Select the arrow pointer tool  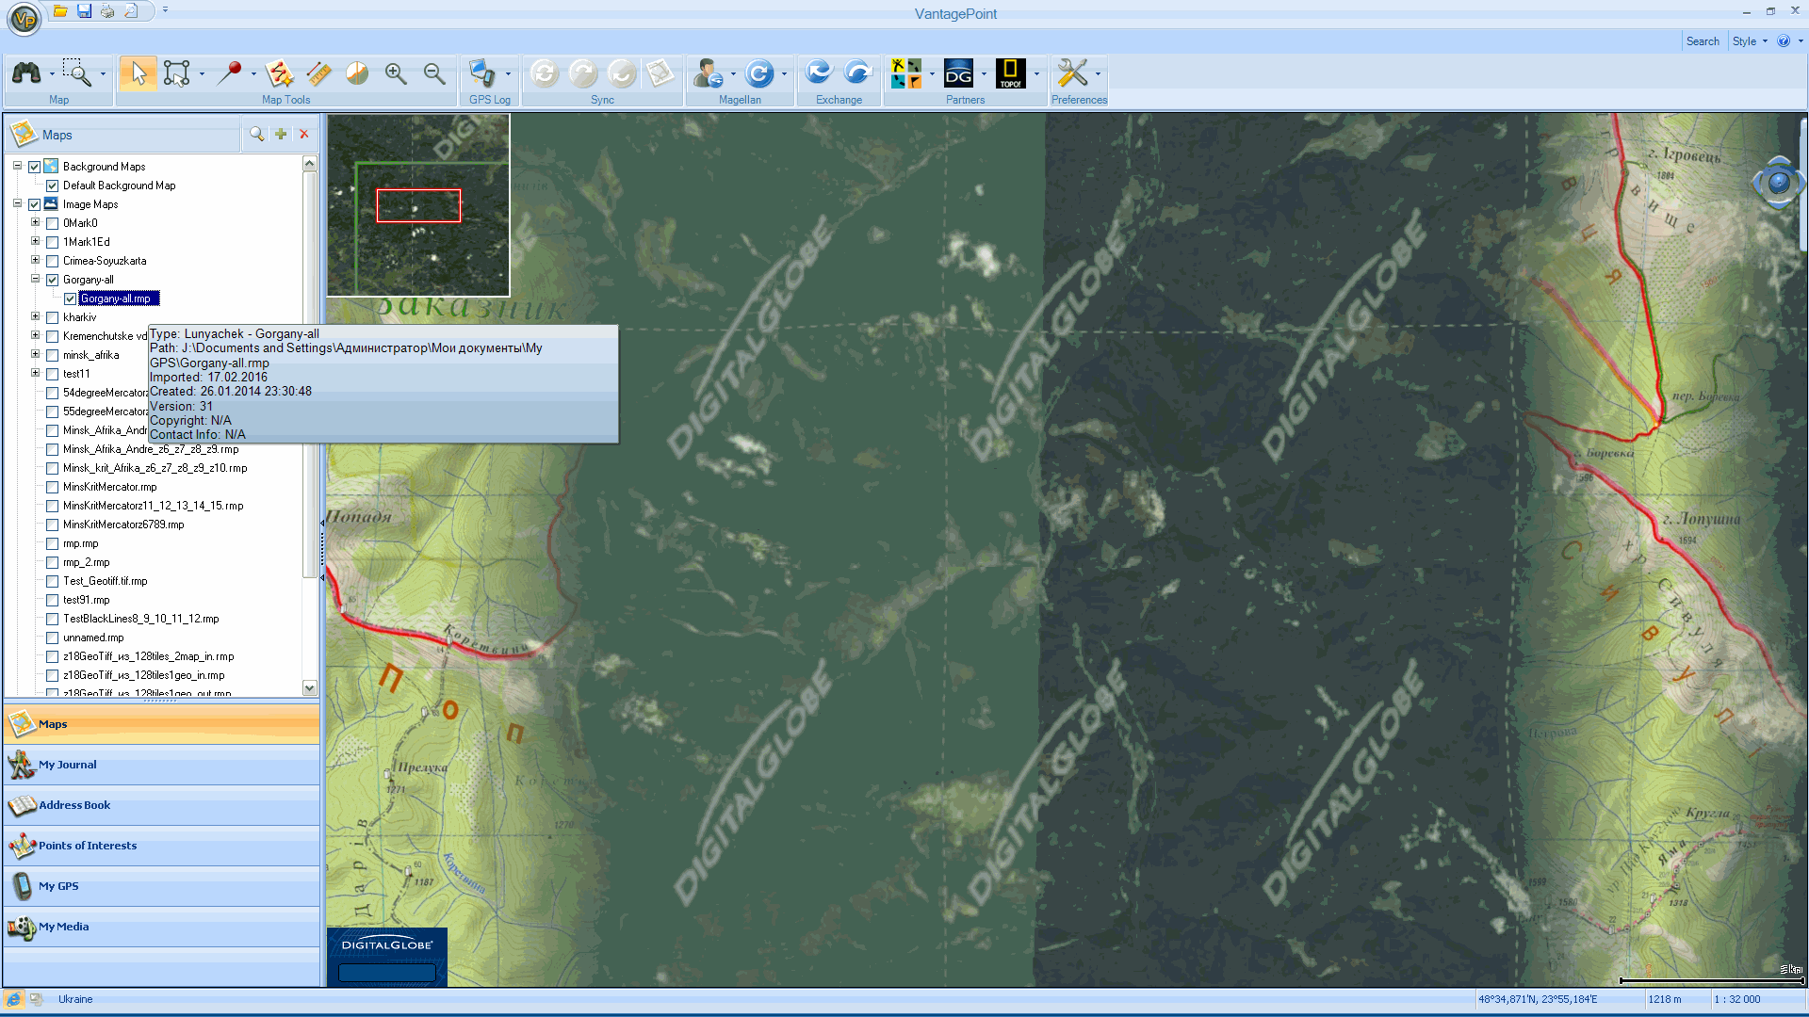pos(139,73)
